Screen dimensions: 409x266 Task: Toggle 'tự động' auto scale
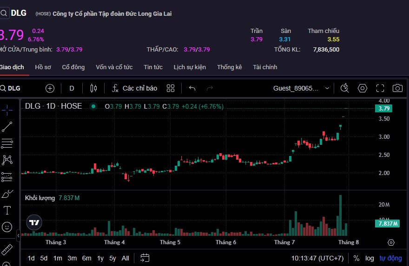click(390, 258)
